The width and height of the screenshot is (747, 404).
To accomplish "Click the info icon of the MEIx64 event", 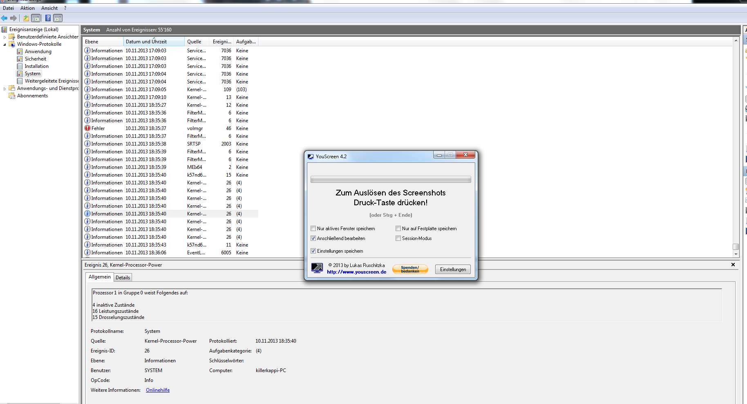I will (87, 167).
